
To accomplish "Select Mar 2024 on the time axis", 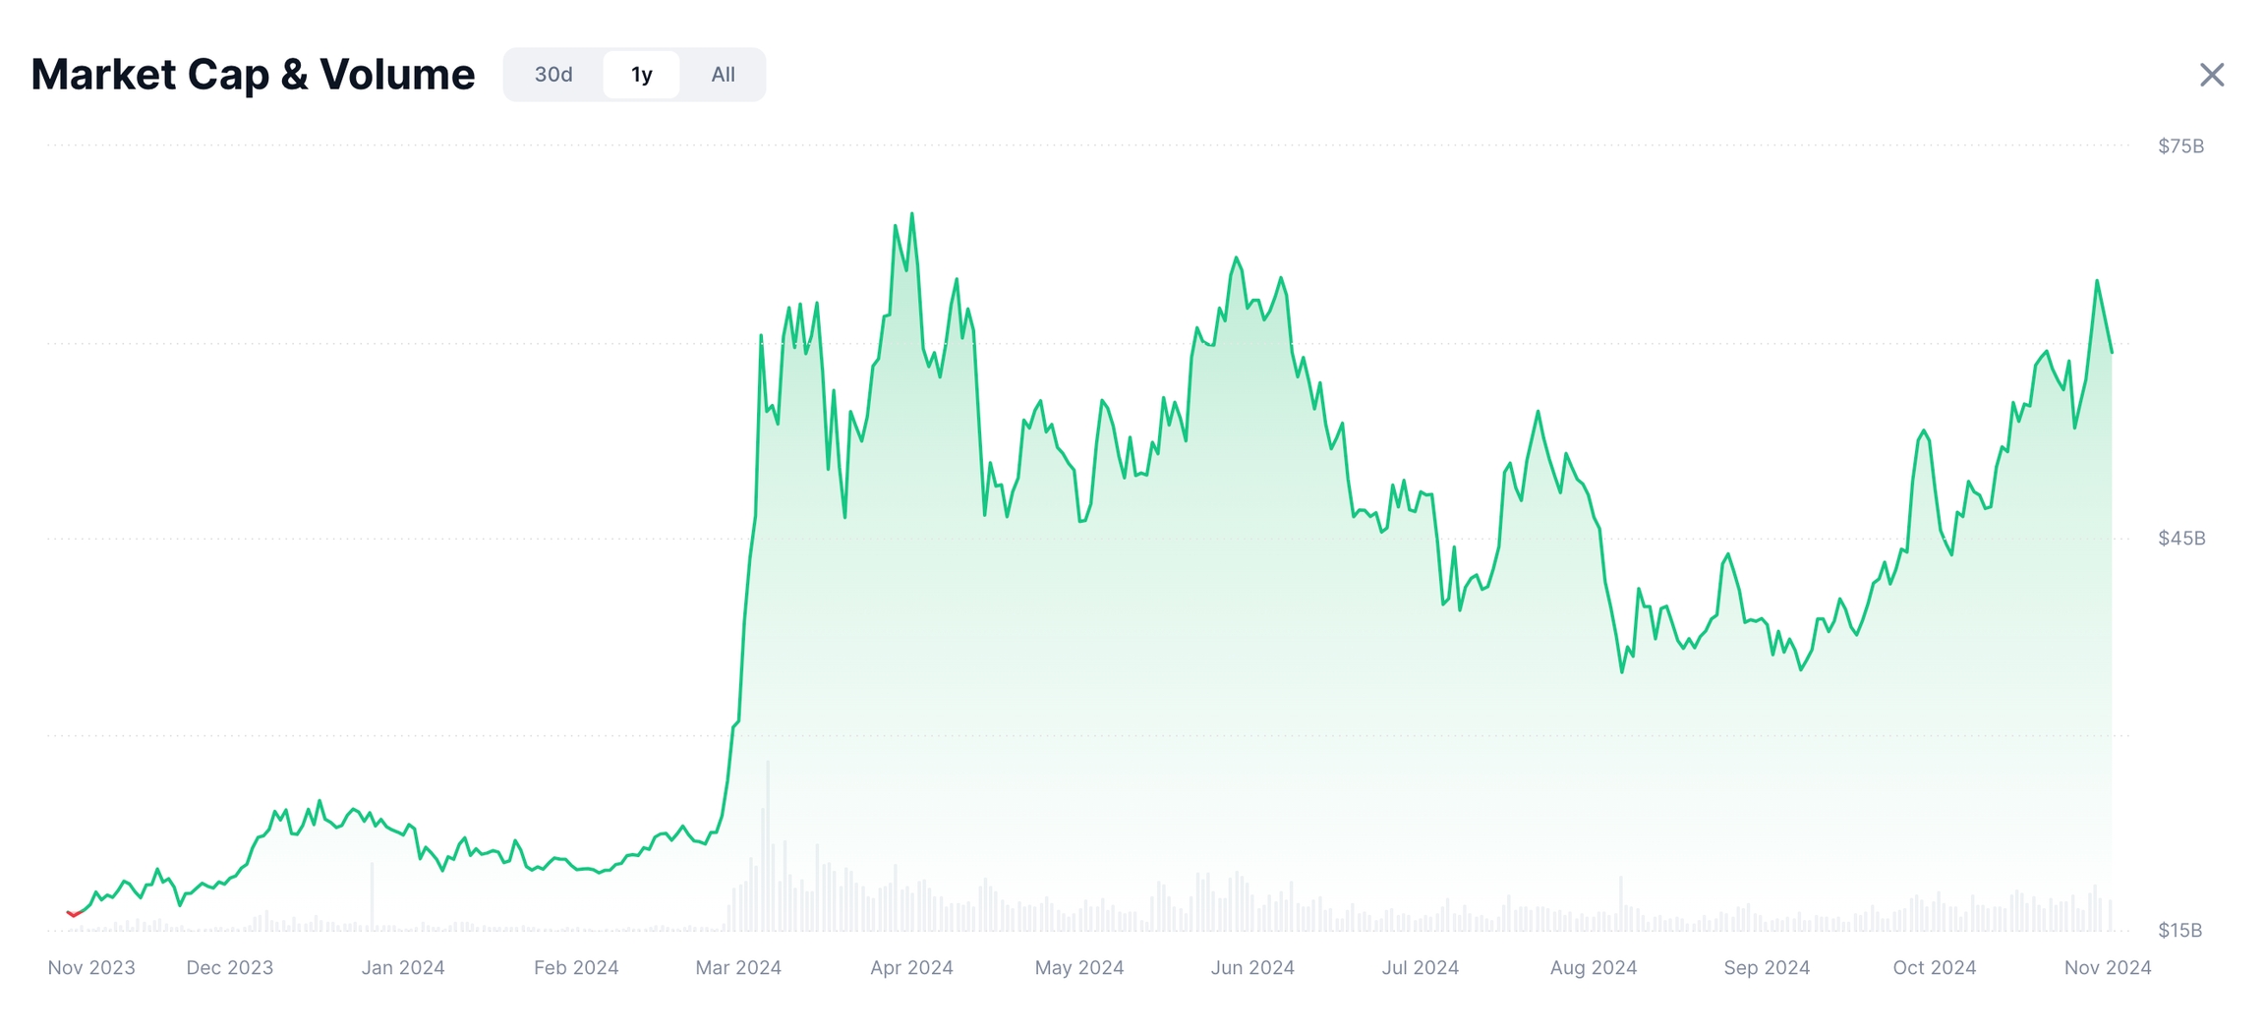I will pyautogui.click(x=738, y=967).
